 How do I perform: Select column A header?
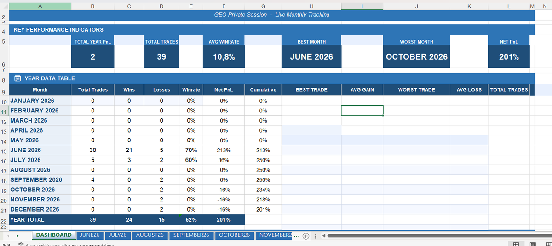(x=40, y=6)
